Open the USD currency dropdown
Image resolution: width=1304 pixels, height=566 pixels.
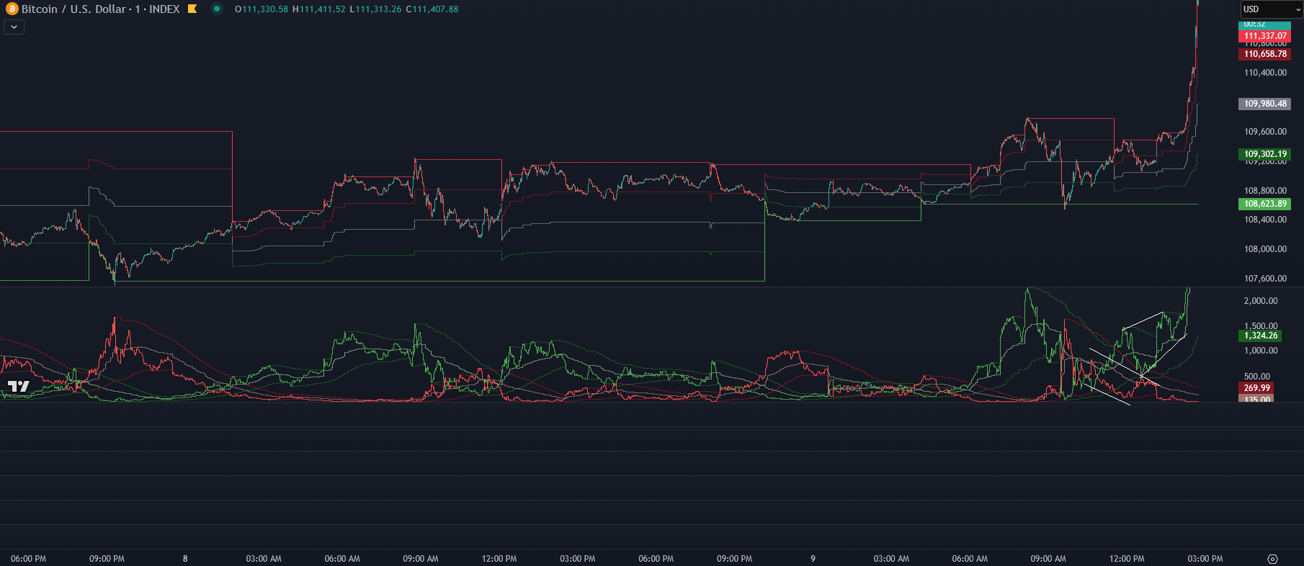click(x=1272, y=9)
